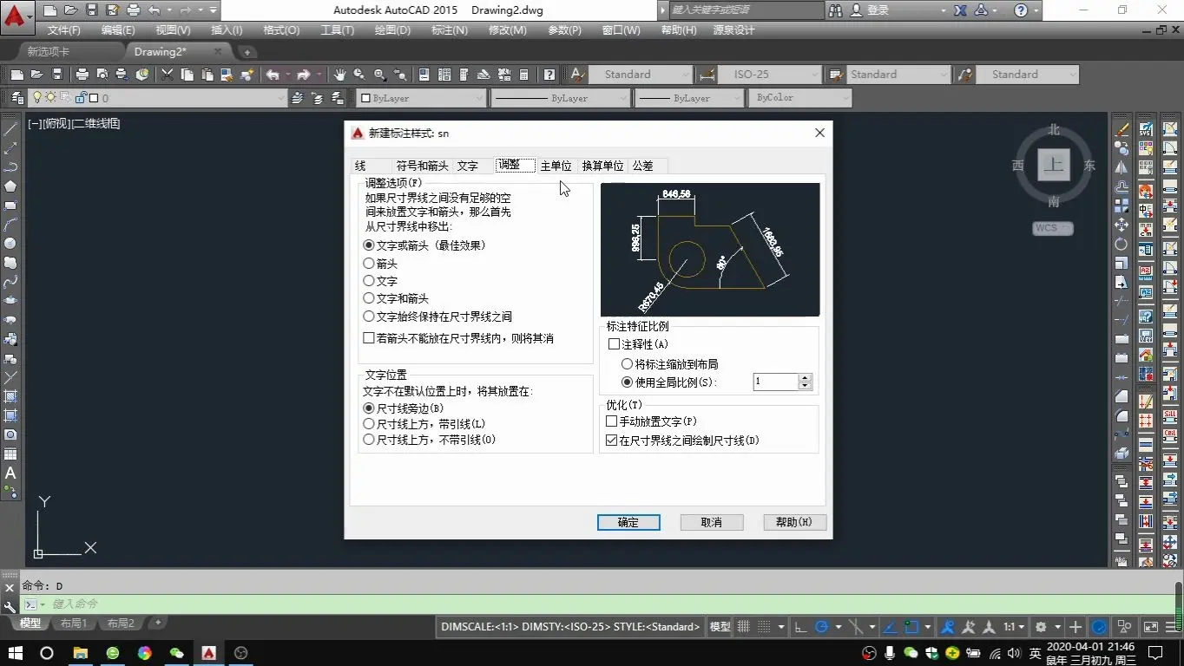This screenshot has height=666, width=1184.
Task: Click the Help question-mark toolbar icon
Action: pos(549,75)
